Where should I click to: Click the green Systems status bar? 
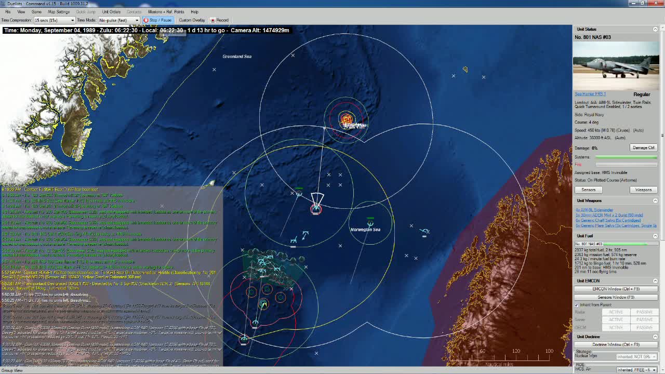click(x=626, y=157)
